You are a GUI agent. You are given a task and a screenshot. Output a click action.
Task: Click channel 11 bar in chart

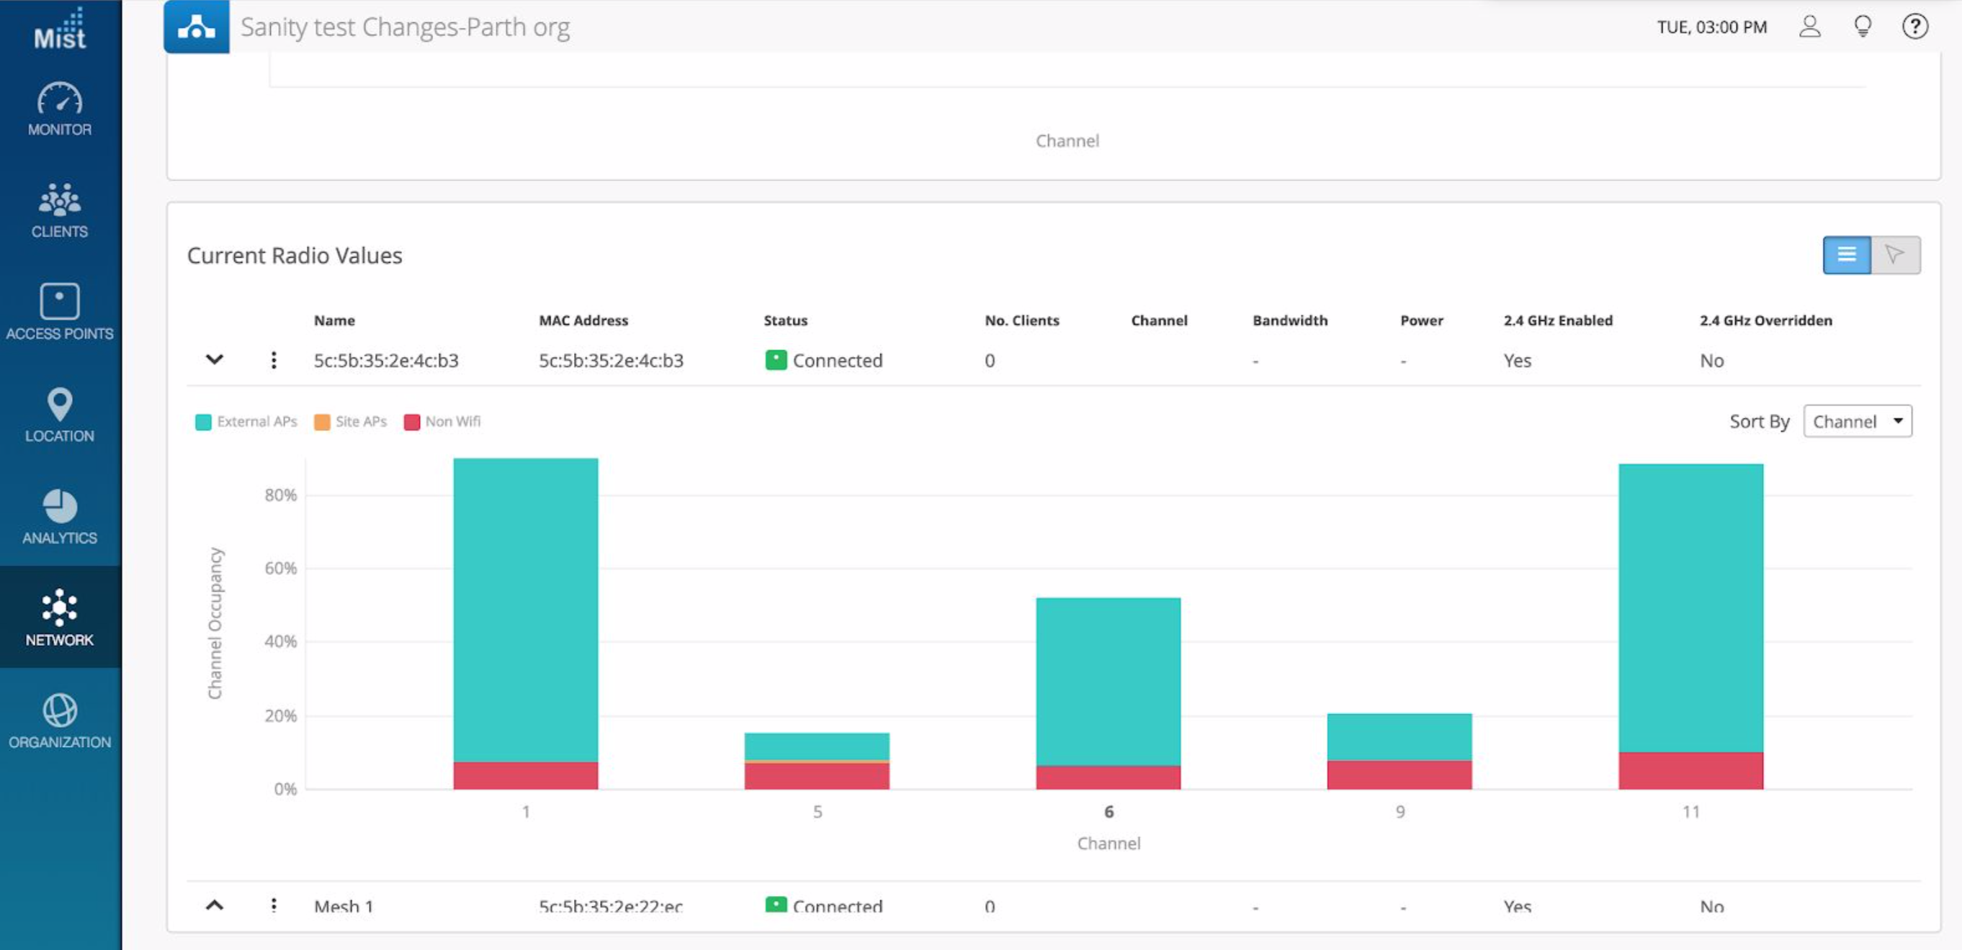point(1690,609)
